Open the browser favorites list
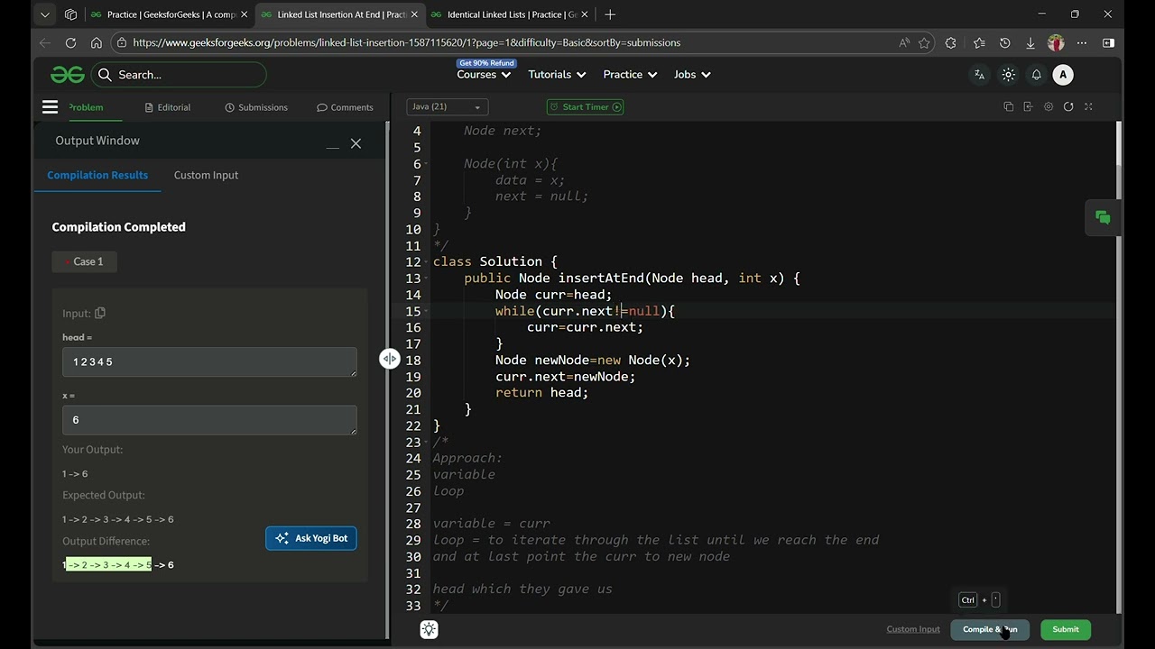The image size is (1155, 649). (x=979, y=42)
